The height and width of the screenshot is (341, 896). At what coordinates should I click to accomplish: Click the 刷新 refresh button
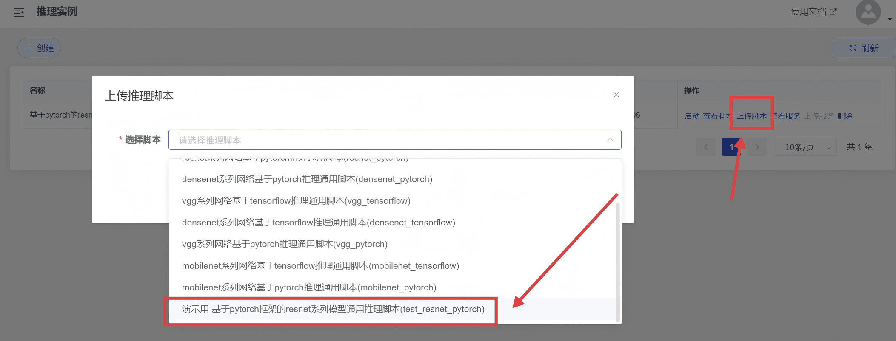point(864,48)
